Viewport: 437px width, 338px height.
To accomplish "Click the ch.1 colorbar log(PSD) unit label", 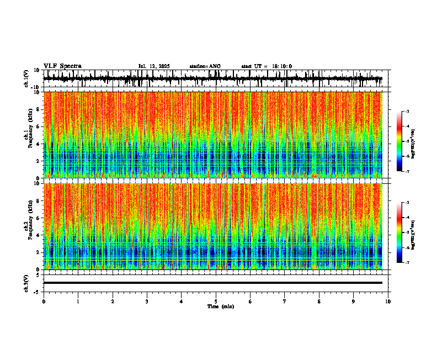I will 413,144.
